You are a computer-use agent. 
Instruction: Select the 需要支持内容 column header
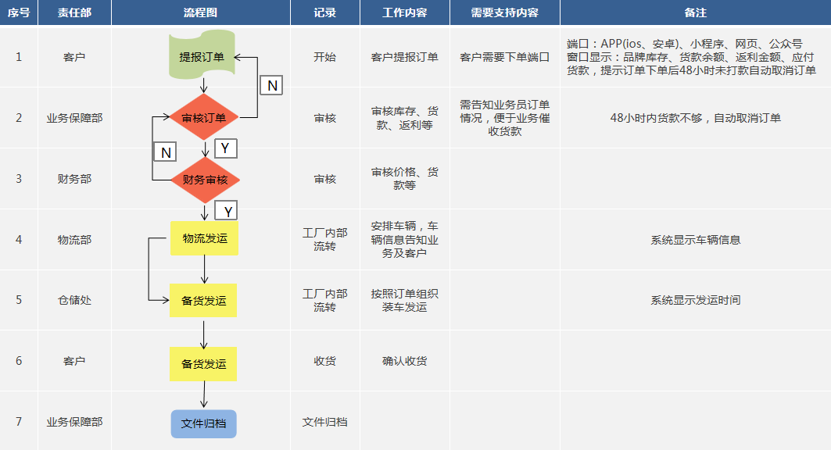(x=504, y=12)
